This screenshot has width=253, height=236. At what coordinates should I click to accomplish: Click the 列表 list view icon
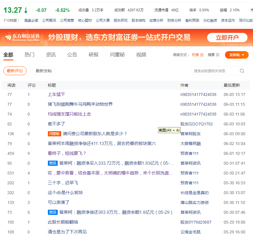(202, 55)
